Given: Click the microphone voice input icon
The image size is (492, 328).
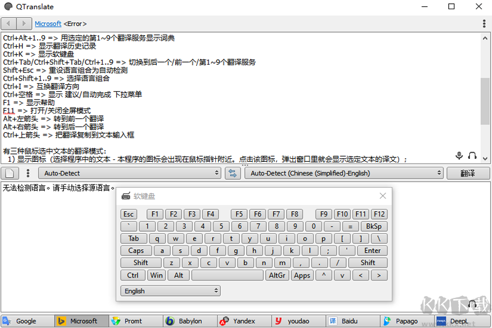Looking at the screenshot, I should (x=459, y=156).
